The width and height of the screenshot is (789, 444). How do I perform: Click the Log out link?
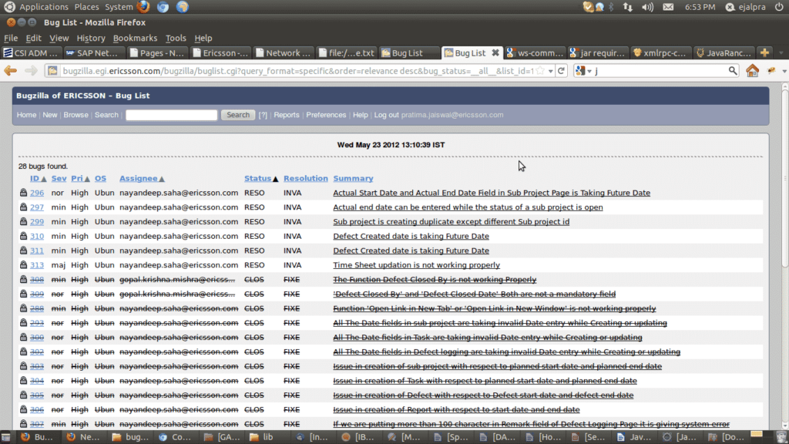[x=387, y=115]
